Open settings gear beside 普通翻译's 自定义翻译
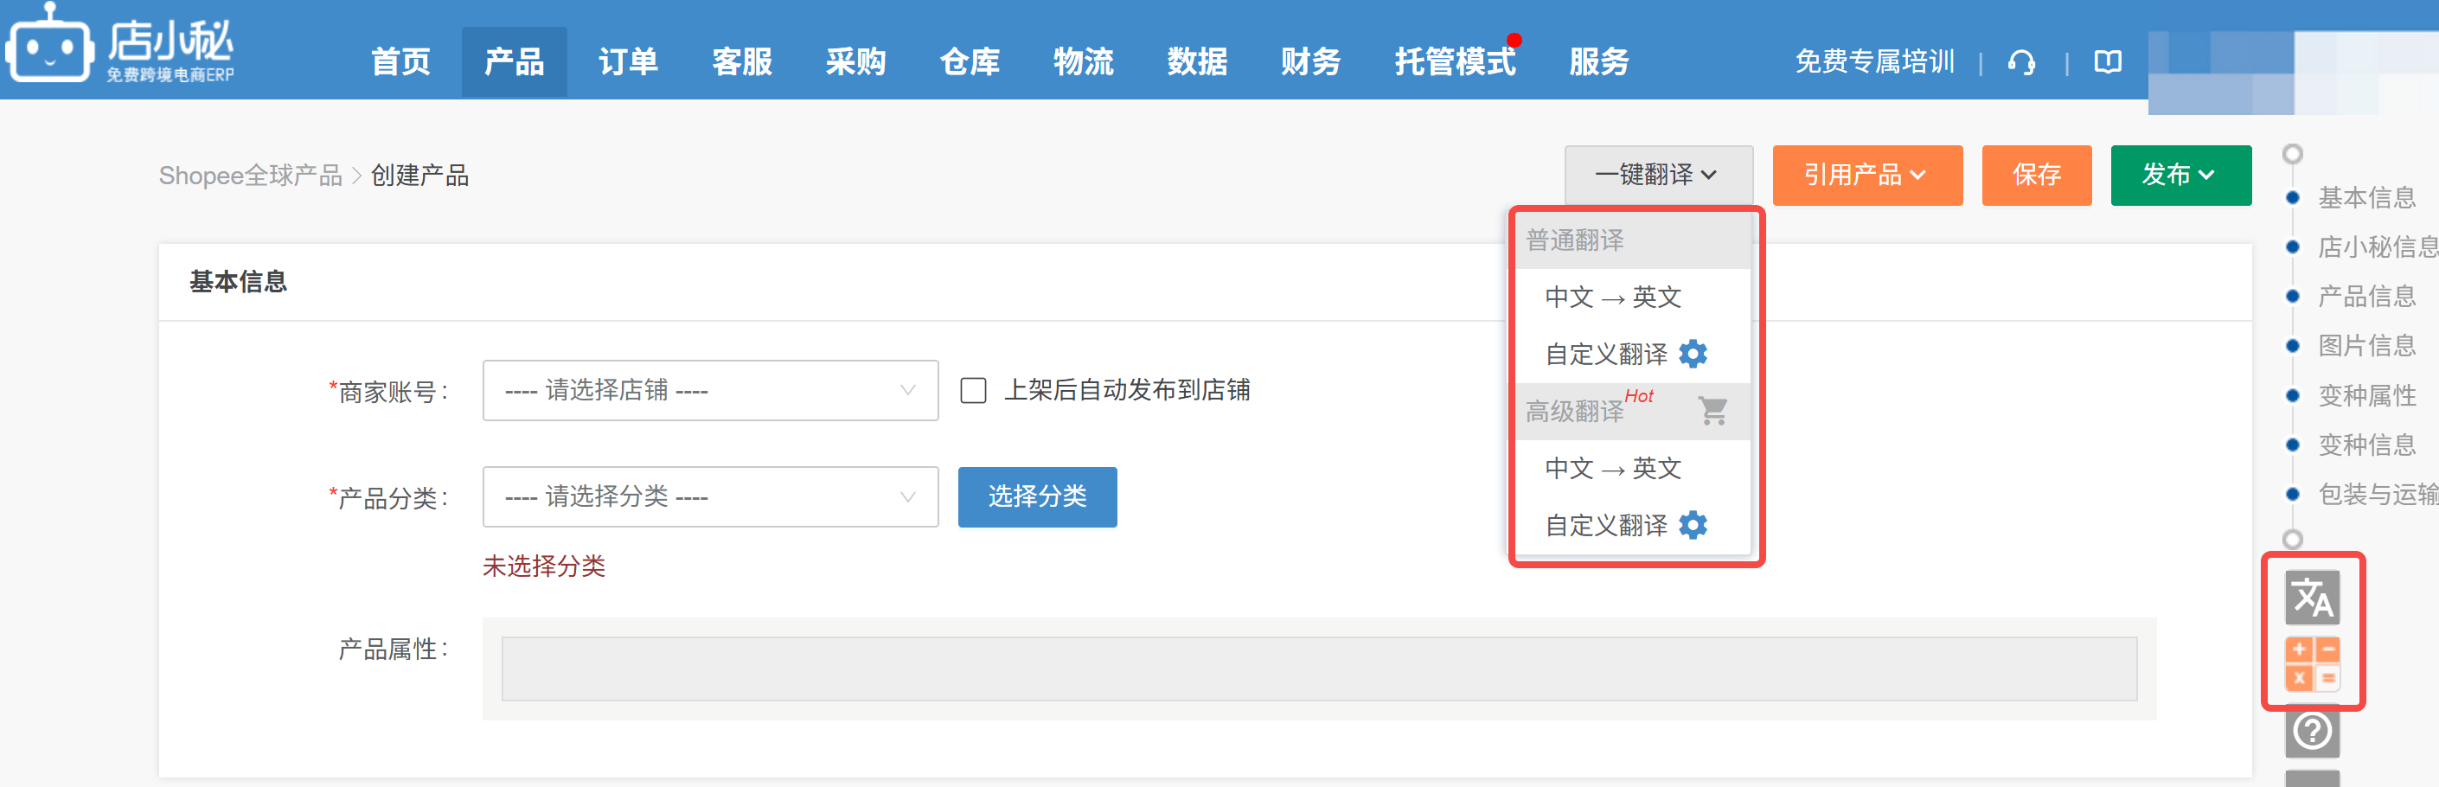The image size is (2439, 787). point(1693,353)
